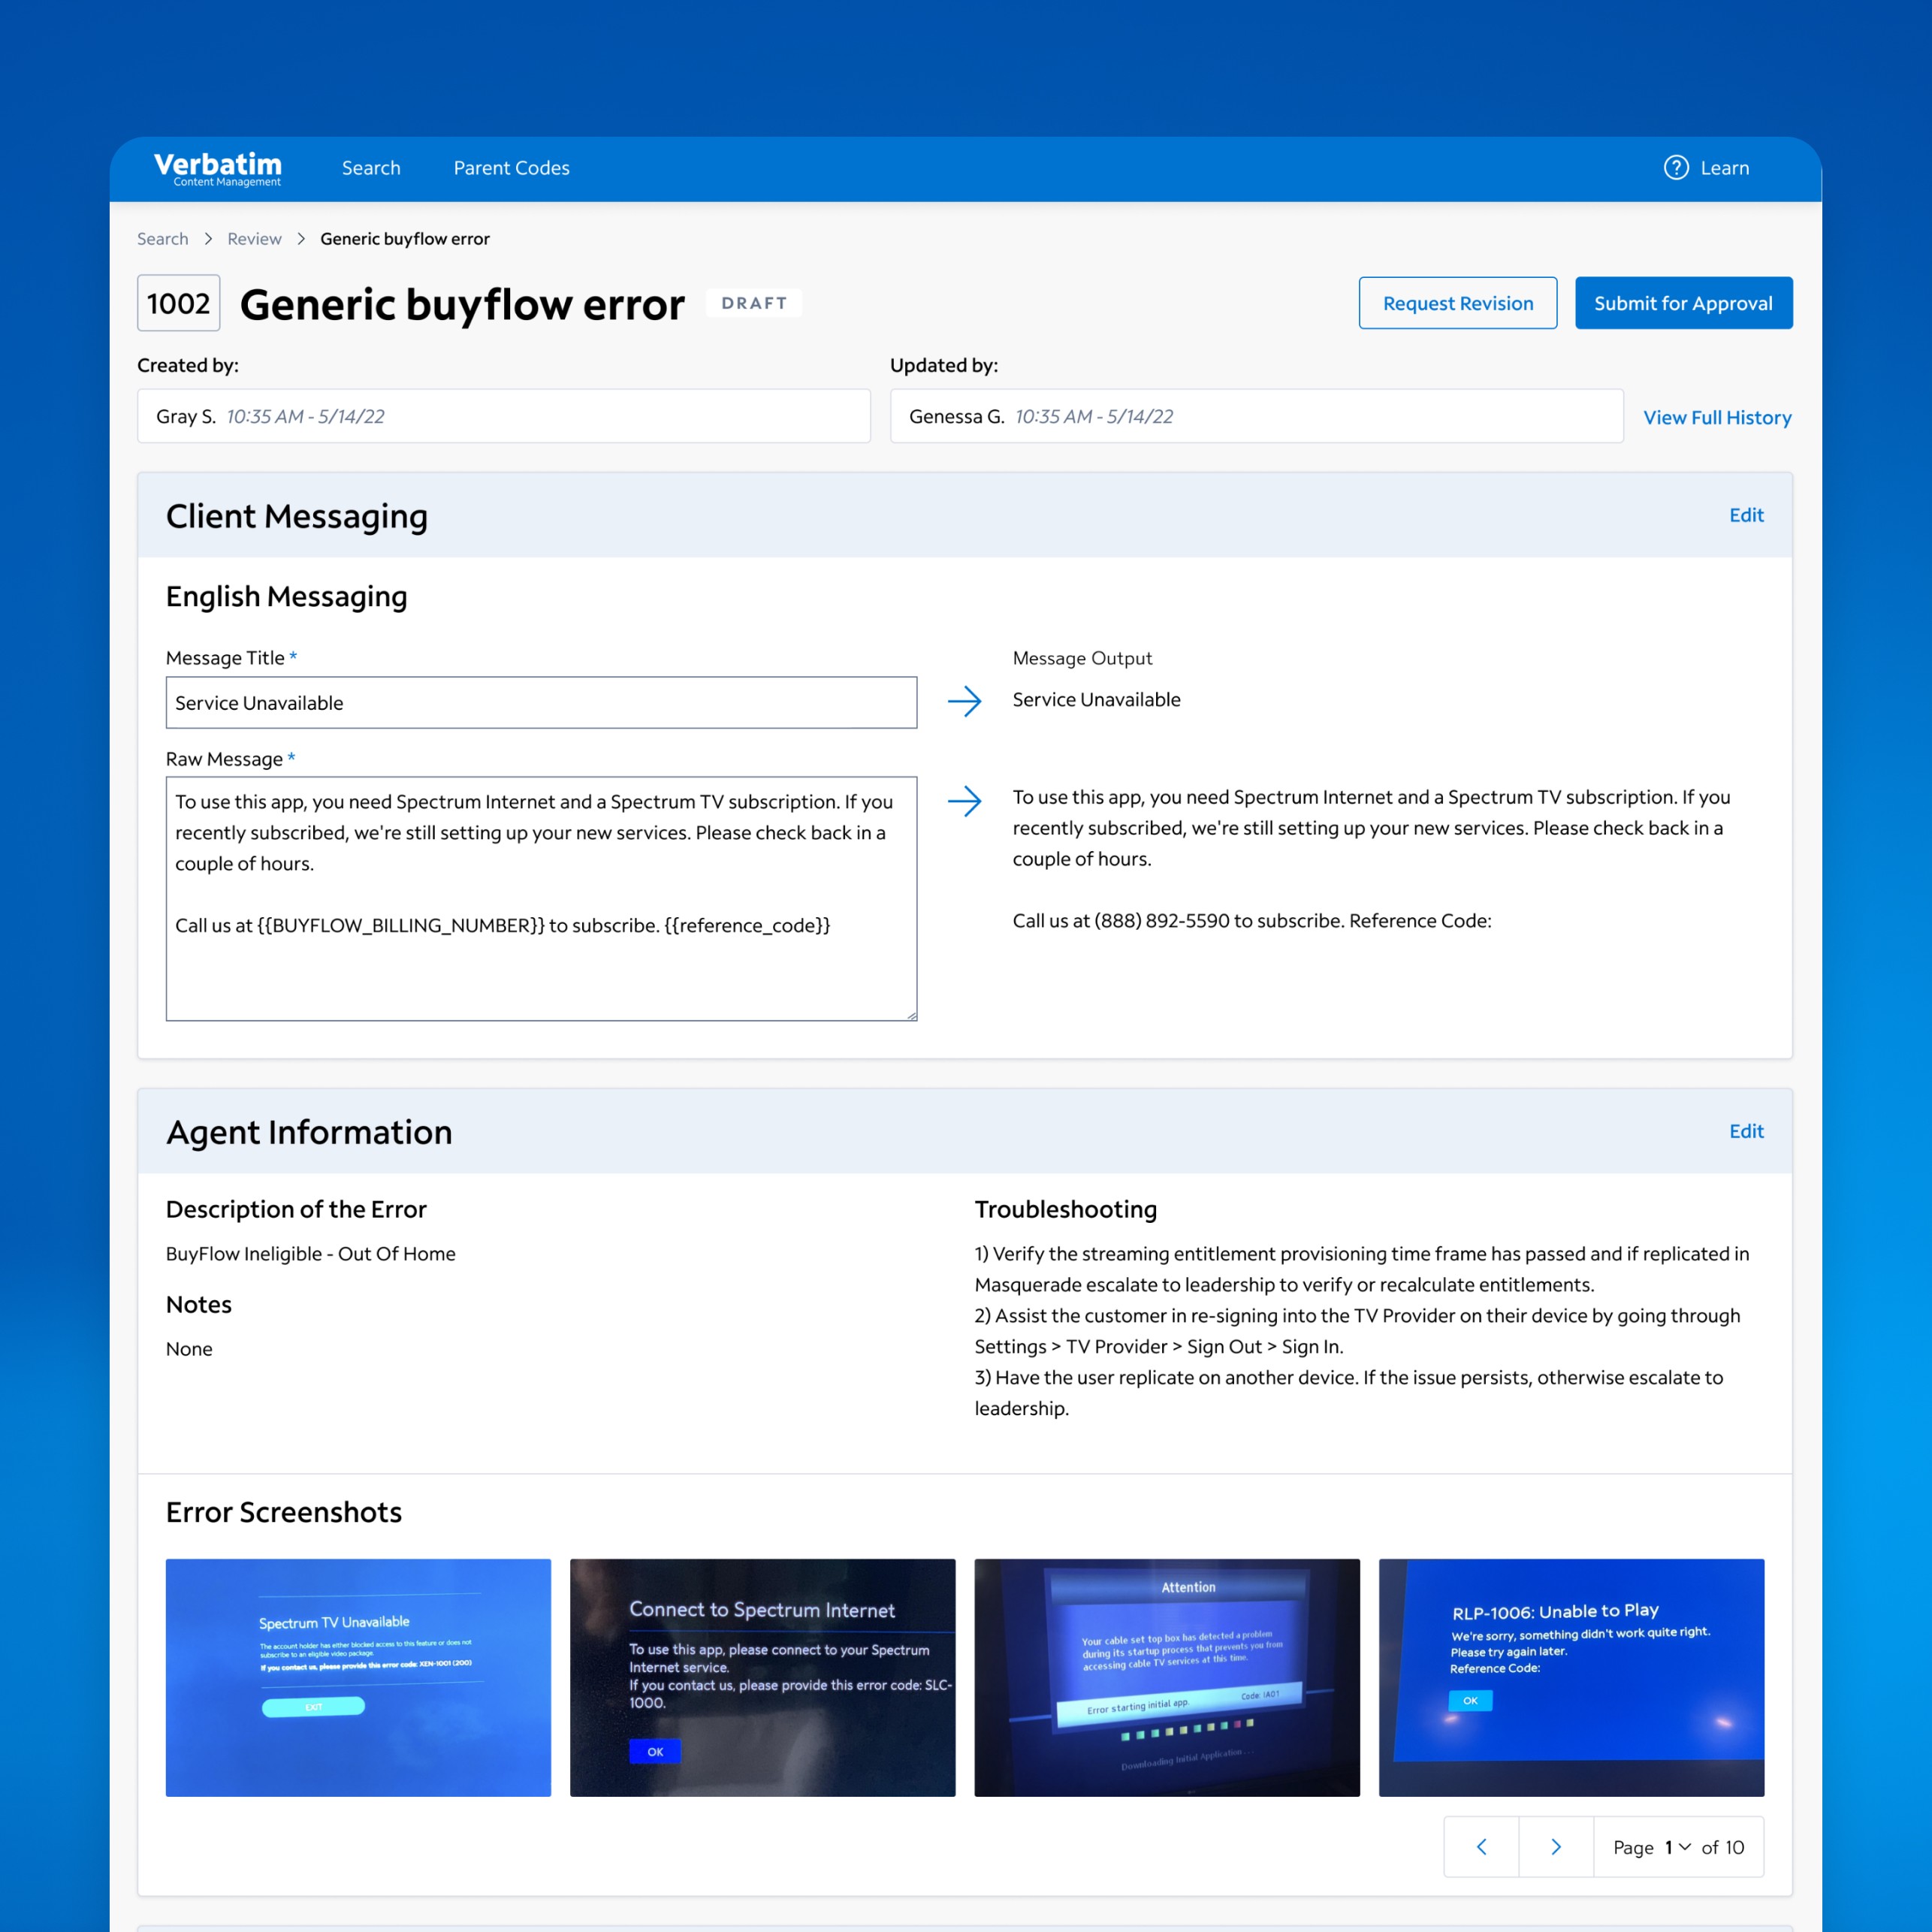Edit the Agent Information section
Image resolution: width=1932 pixels, height=1932 pixels.
(1745, 1131)
